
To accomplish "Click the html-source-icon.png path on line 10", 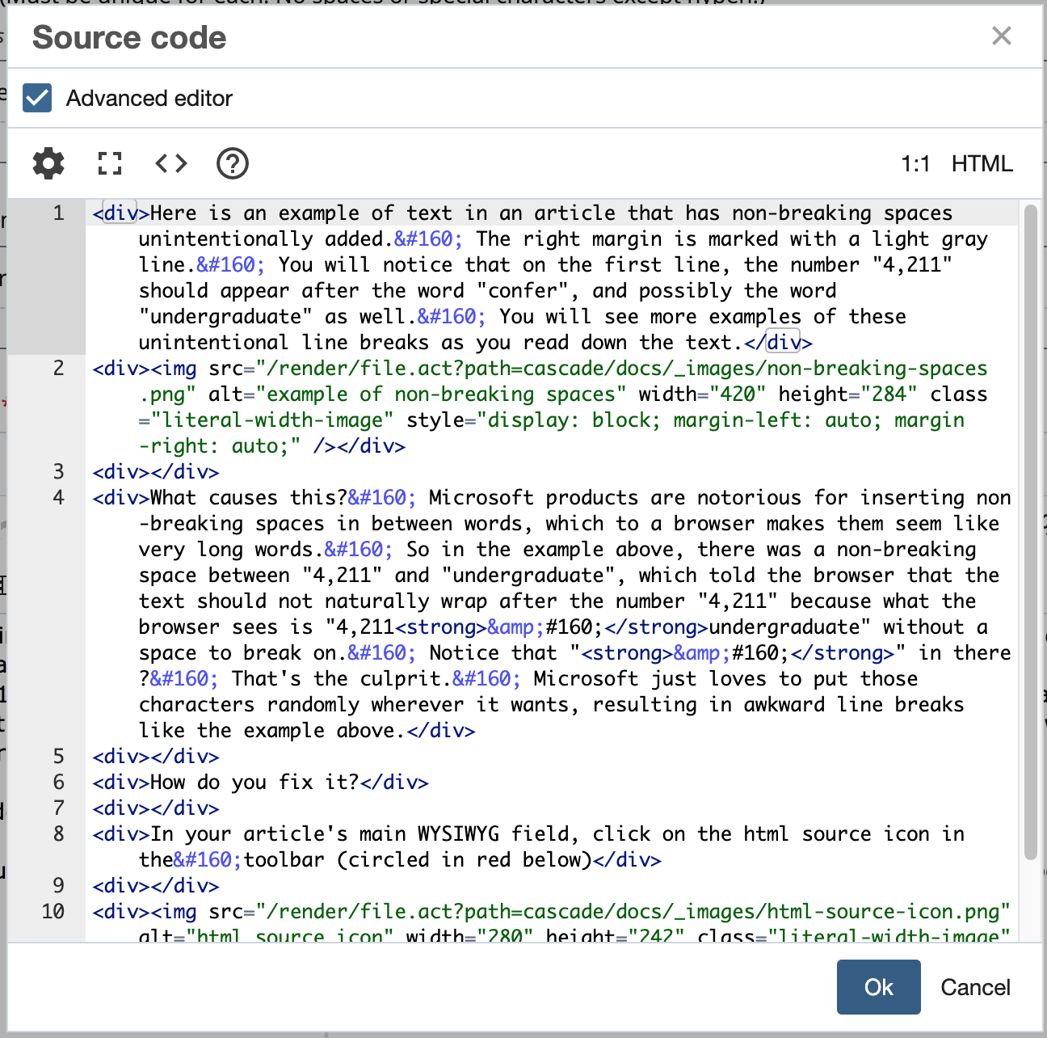I will (633, 911).
